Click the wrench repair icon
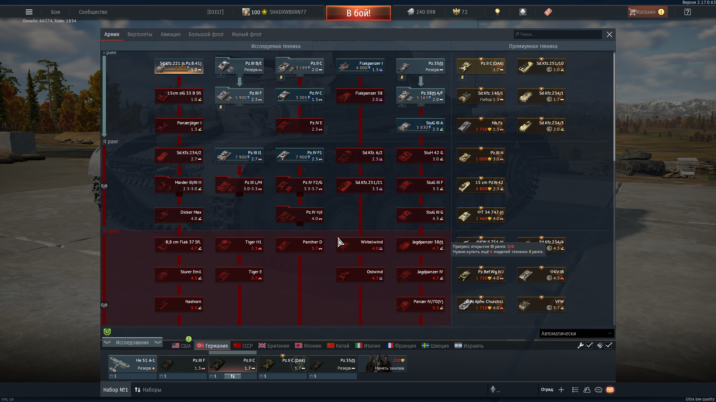This screenshot has width=716, height=402. pyautogui.click(x=580, y=345)
